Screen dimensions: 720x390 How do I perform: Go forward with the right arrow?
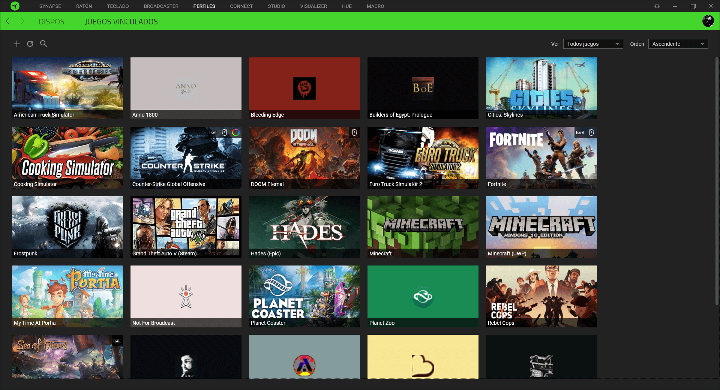pyautogui.click(x=22, y=21)
